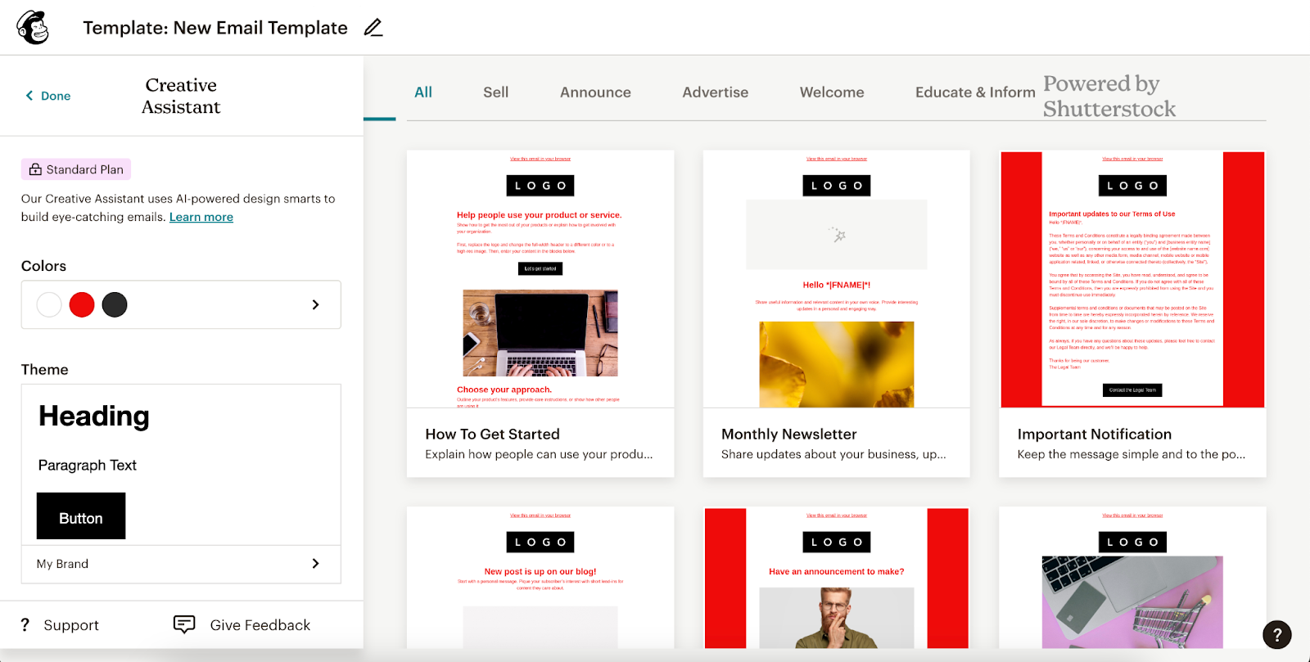Click the Mailchimp monkey logo
The image size is (1310, 662).
pos(33,28)
